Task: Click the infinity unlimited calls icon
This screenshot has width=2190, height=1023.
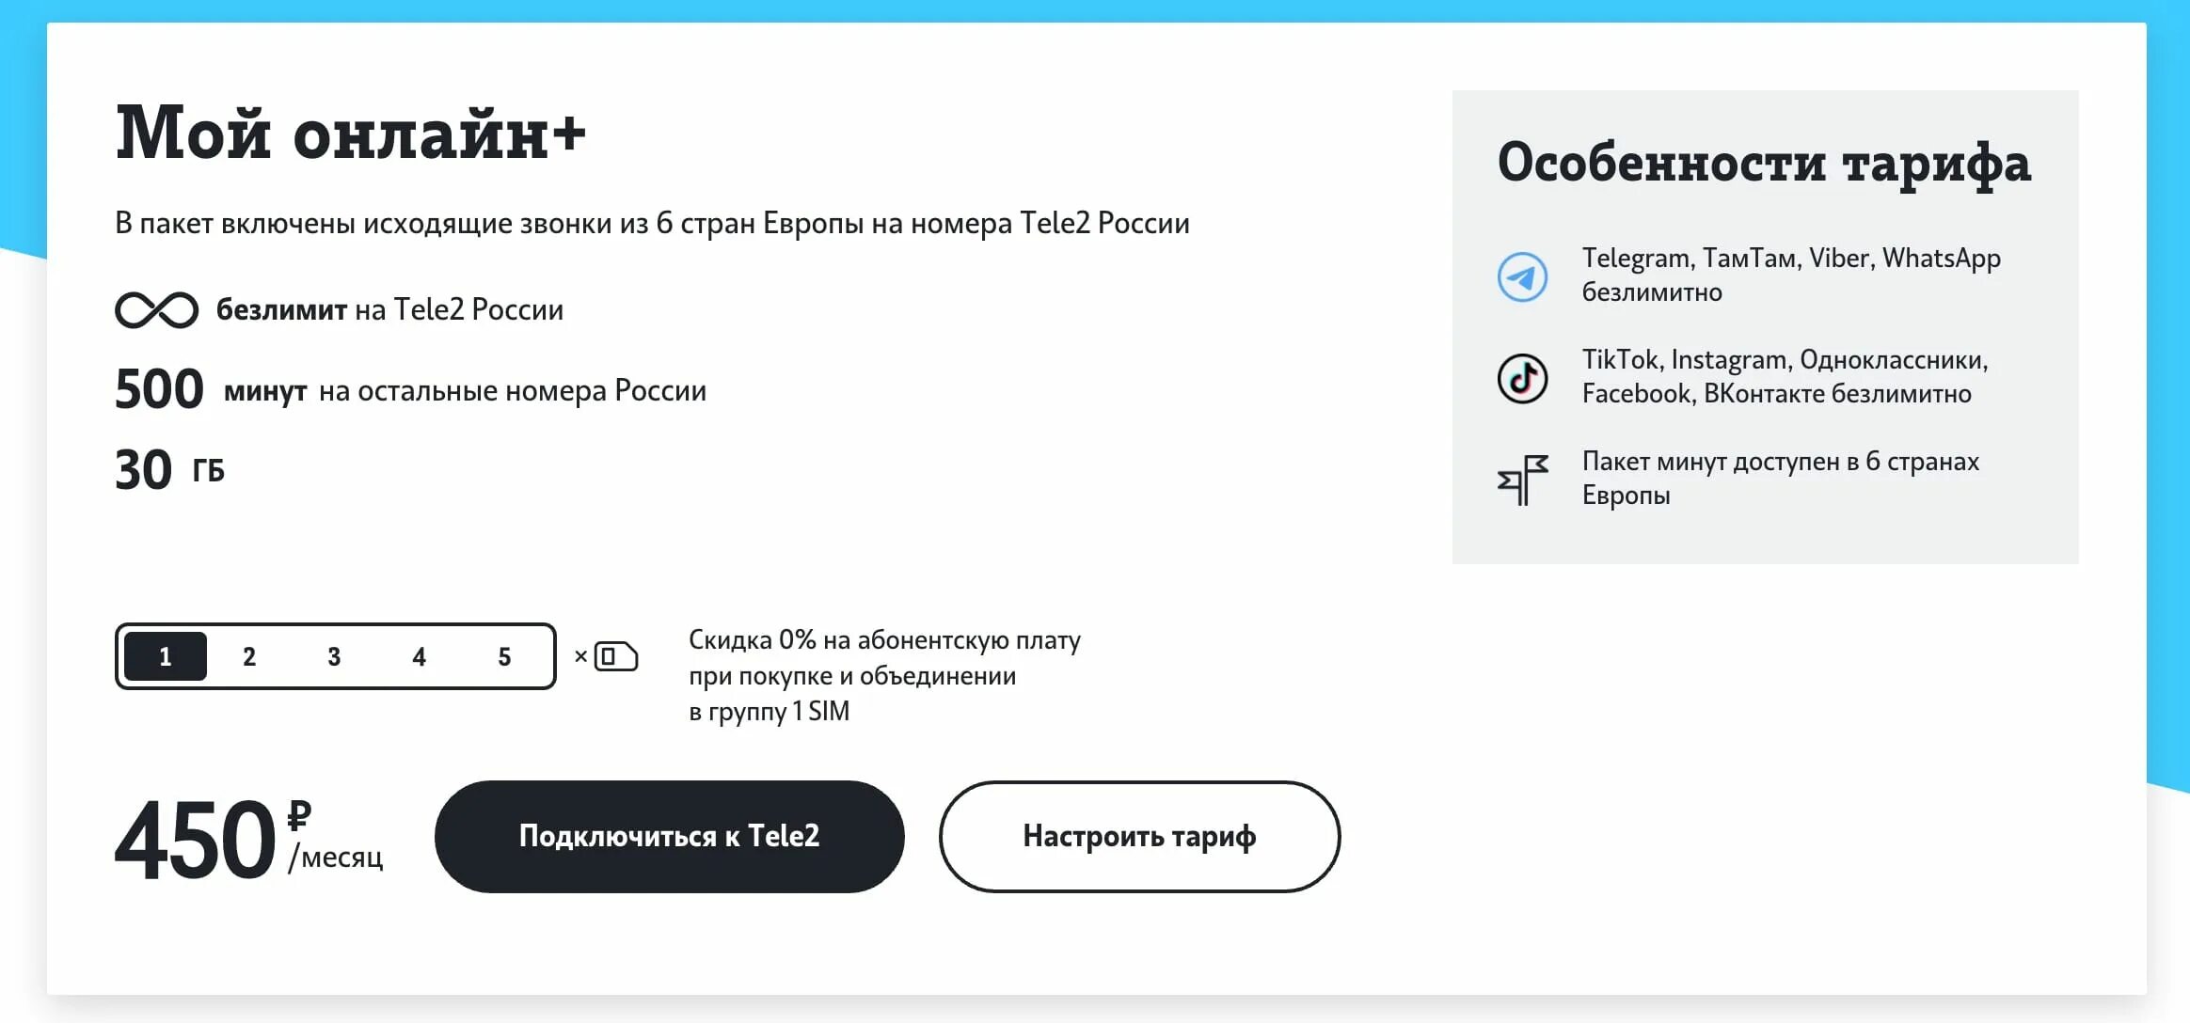Action: 156,310
